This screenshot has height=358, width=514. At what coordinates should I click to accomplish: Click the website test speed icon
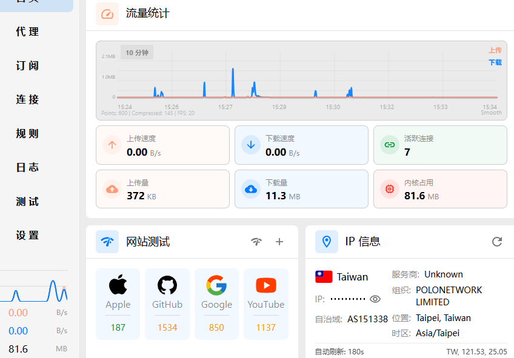tap(107, 242)
